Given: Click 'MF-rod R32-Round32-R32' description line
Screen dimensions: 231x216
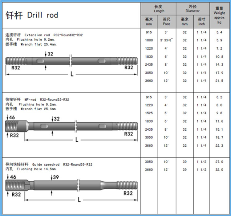Looking at the screenshot, I should [47, 100].
